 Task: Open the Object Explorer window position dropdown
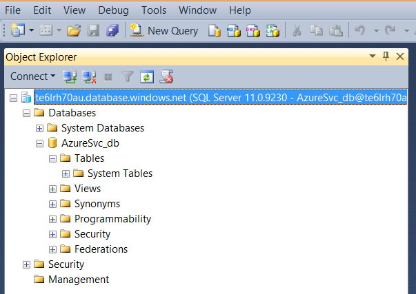point(373,56)
